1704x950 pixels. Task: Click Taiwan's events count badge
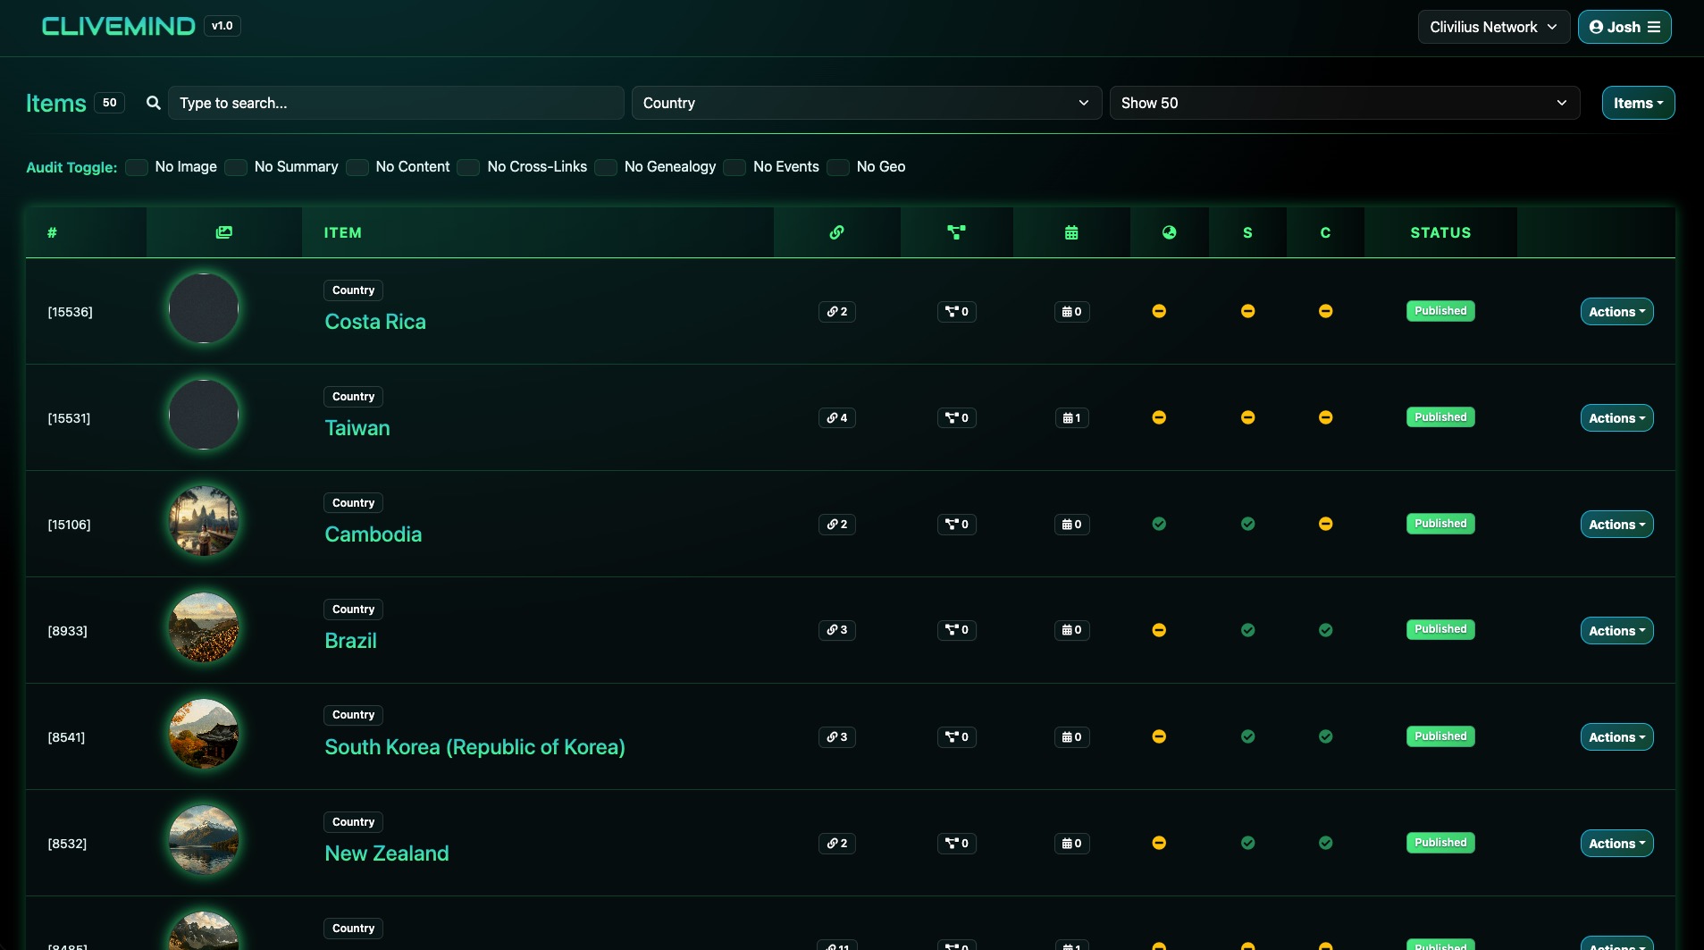tap(1071, 418)
